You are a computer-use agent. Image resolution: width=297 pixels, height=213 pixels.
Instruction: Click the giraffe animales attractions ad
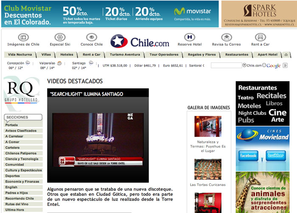coord(263,192)
